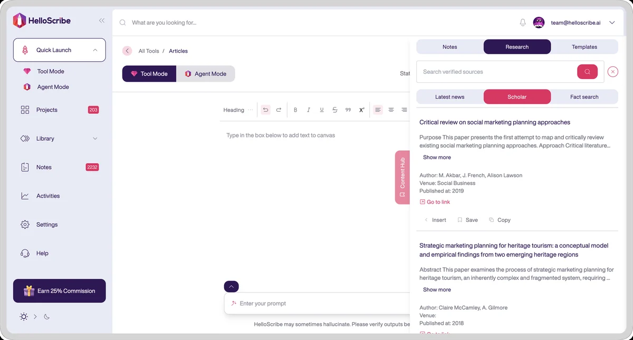Expand the Quick Launch menu chevron
This screenshot has height=340, width=633.
pyautogui.click(x=95, y=50)
